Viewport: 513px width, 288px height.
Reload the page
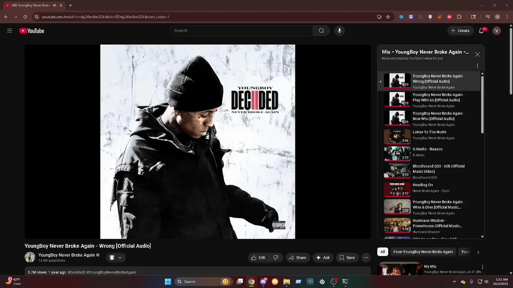(x=25, y=17)
